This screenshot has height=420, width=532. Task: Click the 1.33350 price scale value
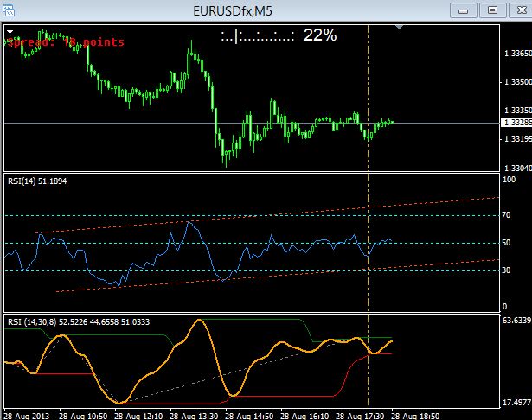coord(518,111)
